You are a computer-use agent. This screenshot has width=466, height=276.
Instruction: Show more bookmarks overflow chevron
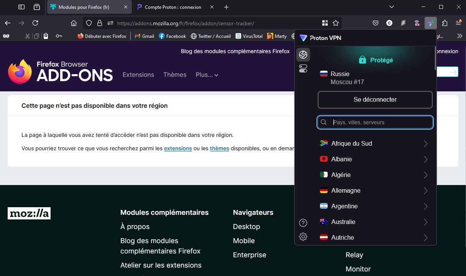460,36
